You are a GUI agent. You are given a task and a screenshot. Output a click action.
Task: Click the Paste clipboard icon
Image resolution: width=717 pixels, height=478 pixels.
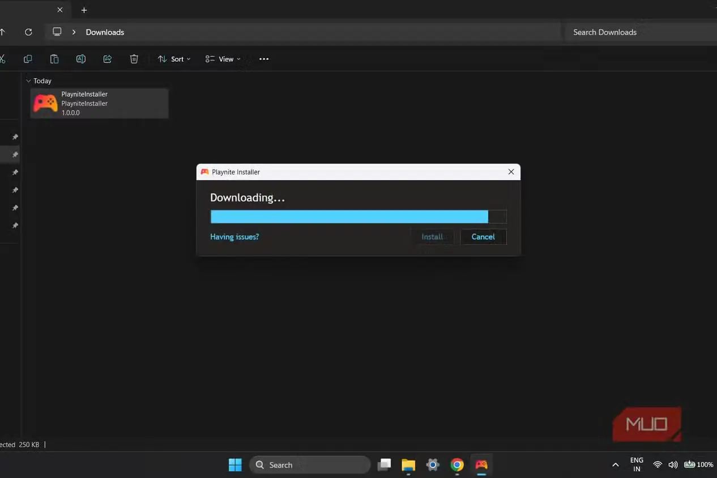(x=54, y=59)
